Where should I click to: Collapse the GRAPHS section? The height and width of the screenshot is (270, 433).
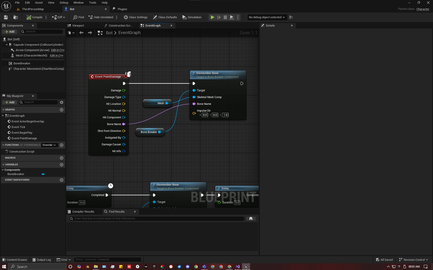pos(3,110)
